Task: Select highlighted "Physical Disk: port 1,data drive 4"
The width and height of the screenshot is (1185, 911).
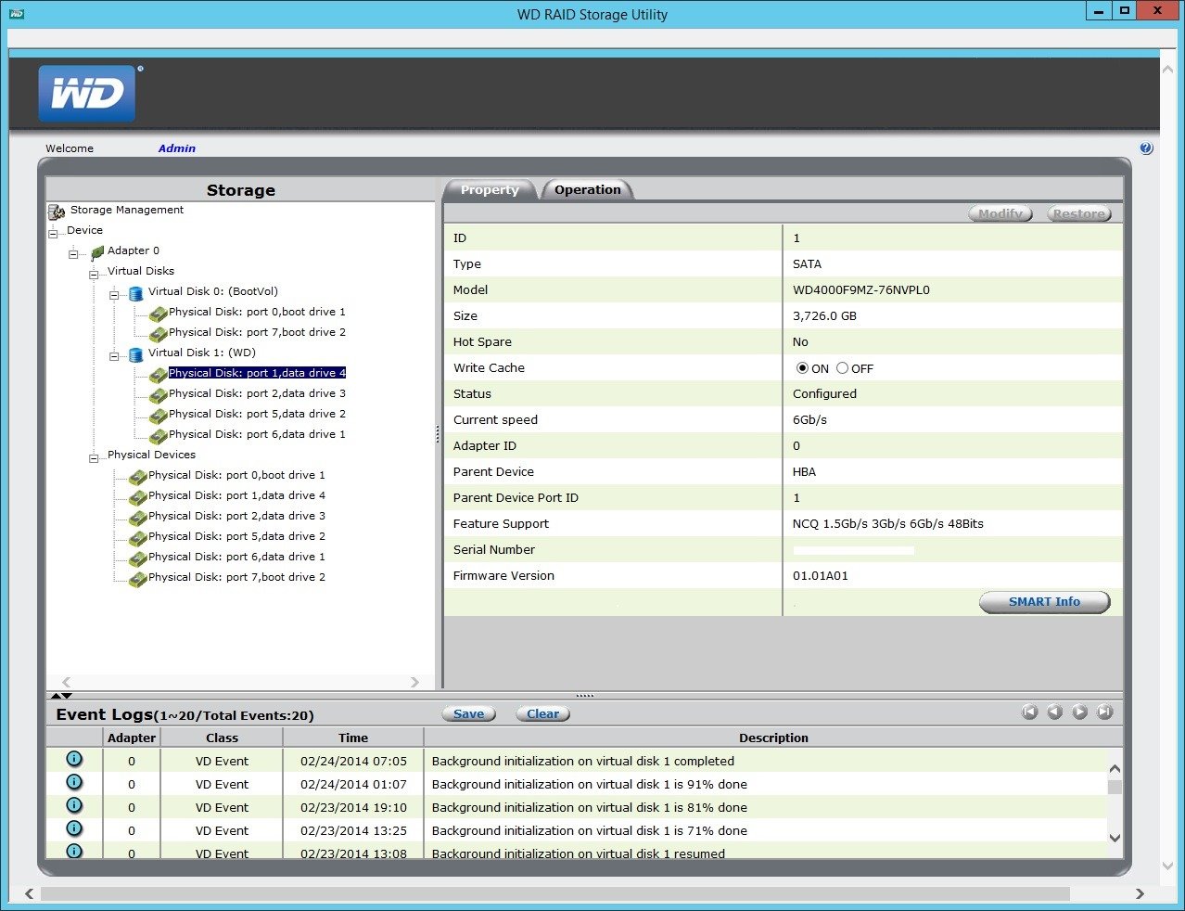Action: pos(257,373)
